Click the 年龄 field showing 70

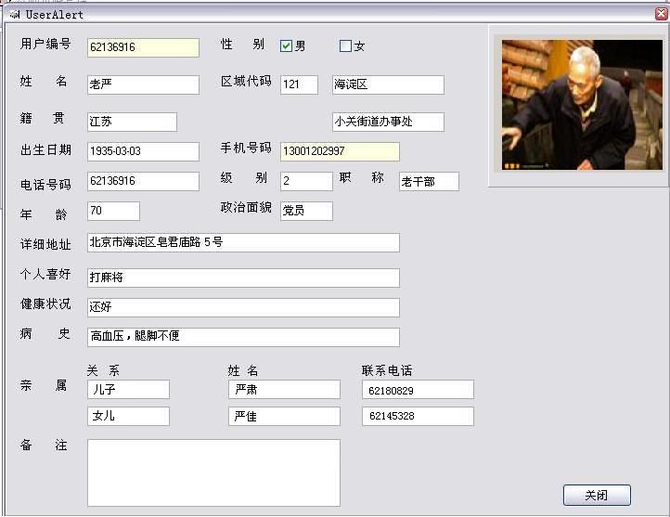(113, 211)
